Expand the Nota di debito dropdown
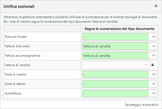 pyautogui.click(x=120, y=84)
